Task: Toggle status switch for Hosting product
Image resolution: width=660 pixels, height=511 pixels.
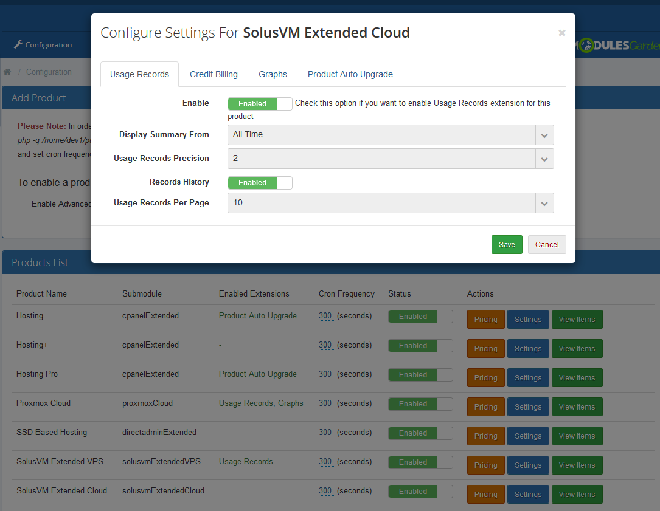Action: coord(420,317)
